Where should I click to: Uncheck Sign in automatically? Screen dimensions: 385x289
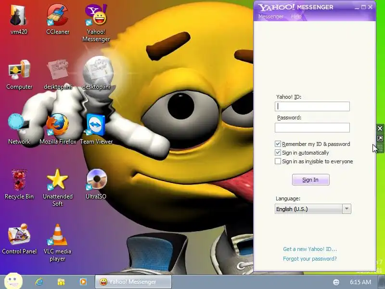278,153
